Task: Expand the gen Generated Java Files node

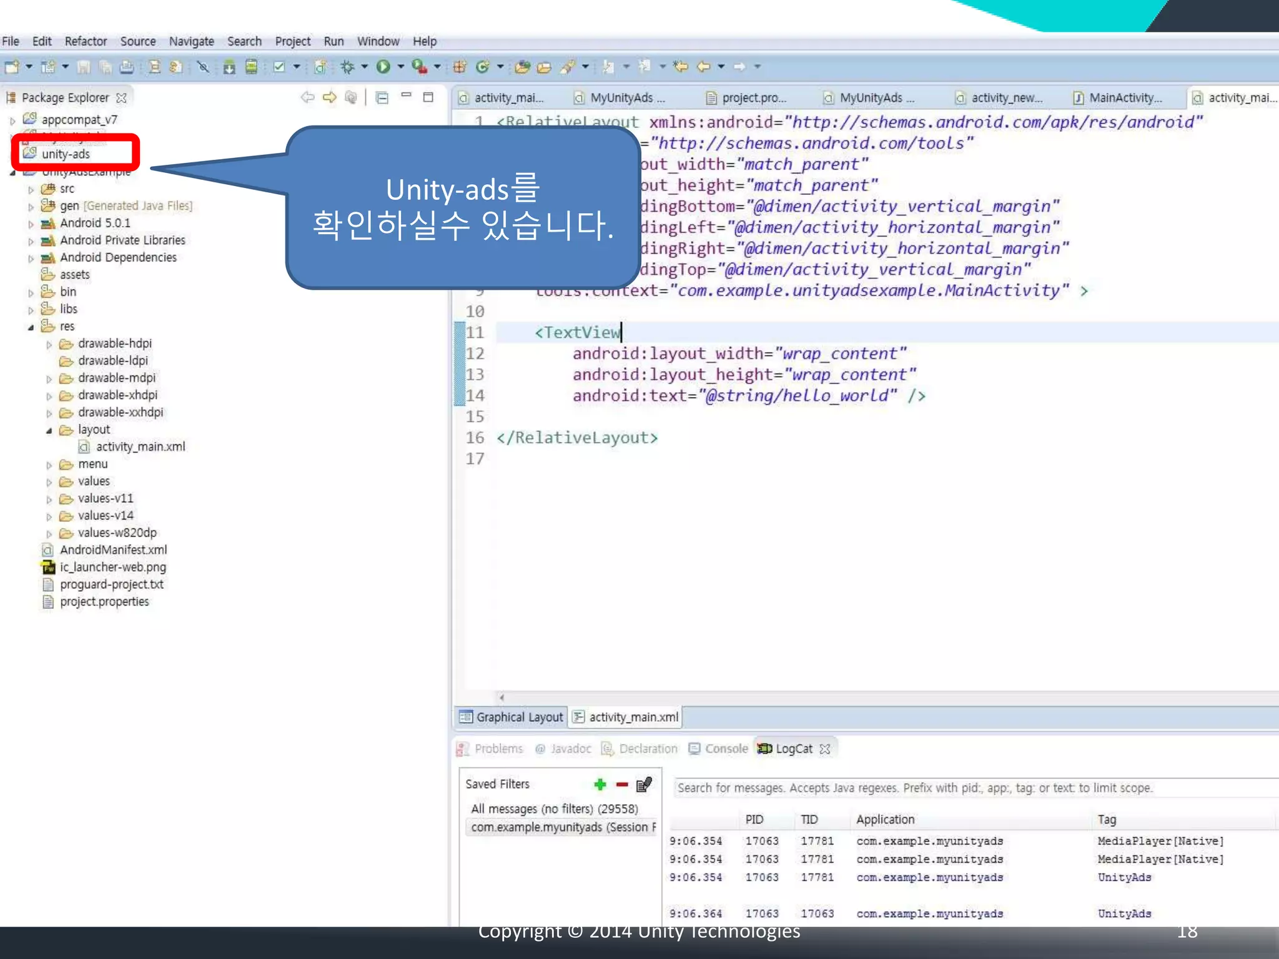Action: point(31,207)
